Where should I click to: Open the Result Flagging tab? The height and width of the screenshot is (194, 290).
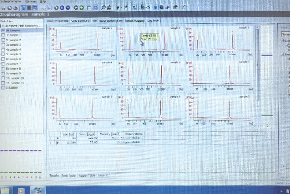[134, 21]
